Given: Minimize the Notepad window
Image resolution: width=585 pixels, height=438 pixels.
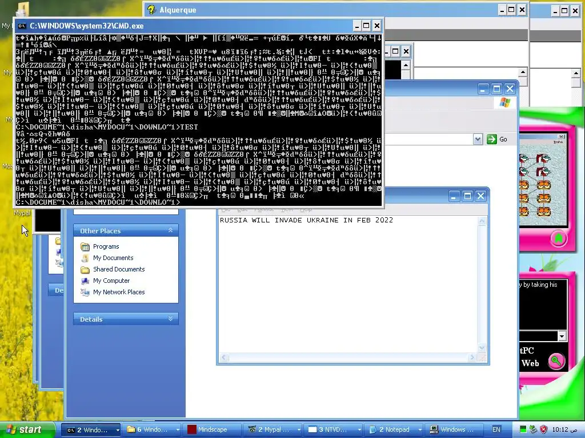Looking at the screenshot, I should (454, 196).
